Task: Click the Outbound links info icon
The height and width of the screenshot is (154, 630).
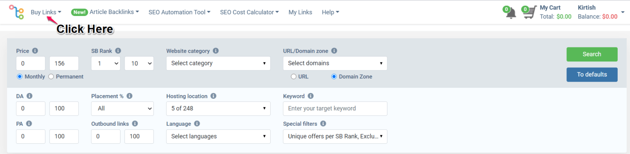Action: tap(135, 123)
